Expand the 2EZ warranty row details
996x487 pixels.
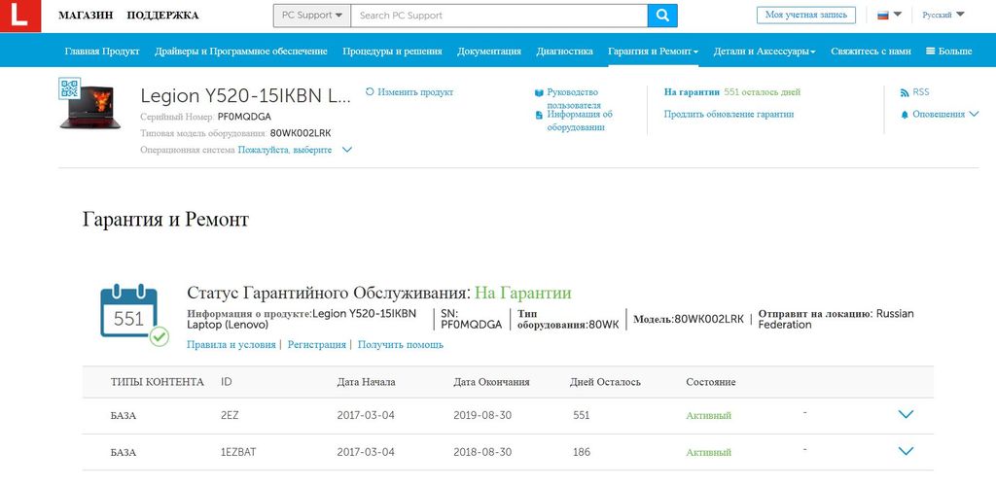pos(906,415)
